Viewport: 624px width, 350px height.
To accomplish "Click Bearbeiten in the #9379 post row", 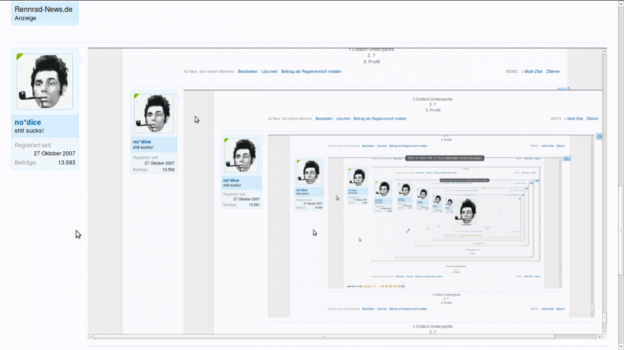I will [x=324, y=119].
